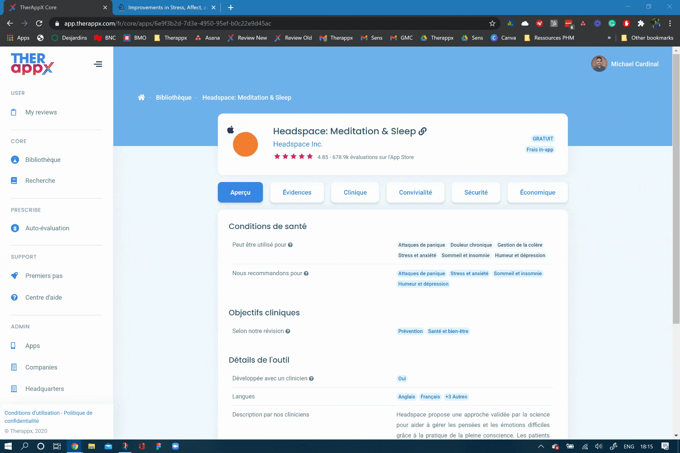Viewport: 680px width, 453px height.
Task: Click the 'Santé et bien-être' tag
Action: [448, 331]
